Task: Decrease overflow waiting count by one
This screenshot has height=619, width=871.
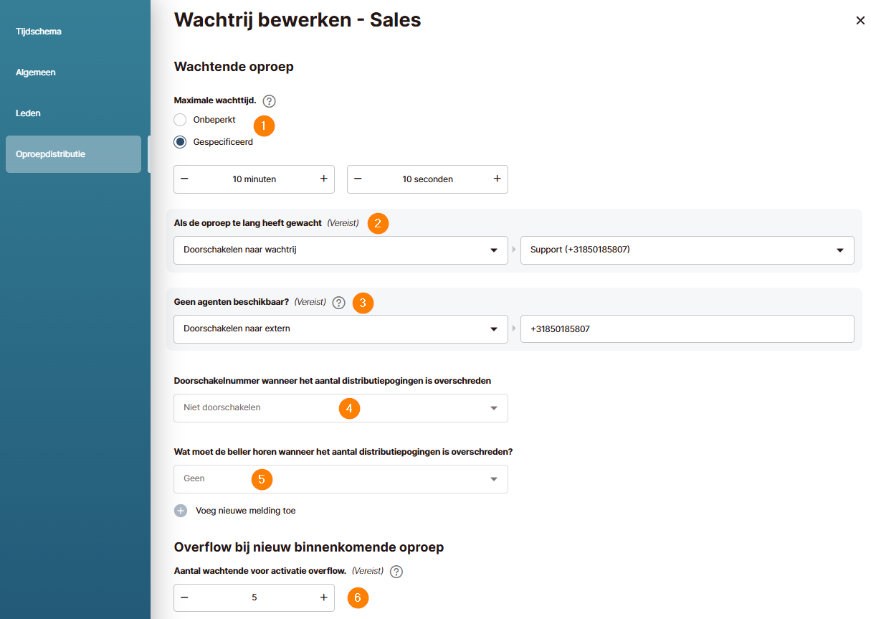Action: pos(185,597)
